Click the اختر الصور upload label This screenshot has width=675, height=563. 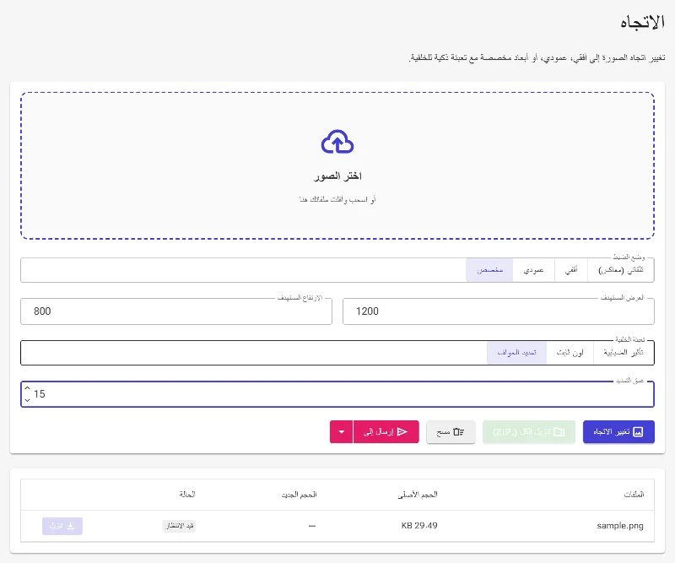point(337,176)
